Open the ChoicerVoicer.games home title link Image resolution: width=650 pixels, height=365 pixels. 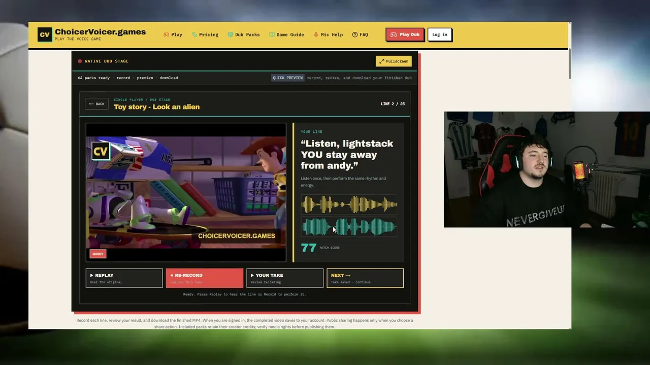tap(100, 32)
